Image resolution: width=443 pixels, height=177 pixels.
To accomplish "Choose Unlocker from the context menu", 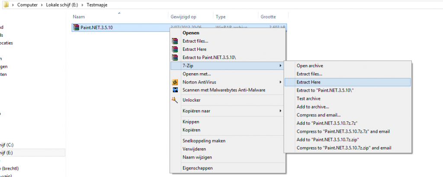I will point(228,100).
